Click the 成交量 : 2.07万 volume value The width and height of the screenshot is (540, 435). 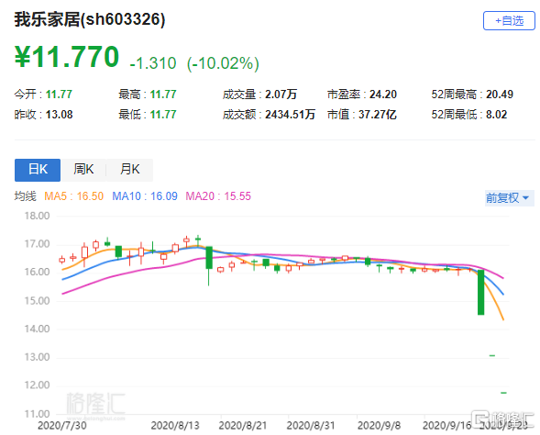pyautogui.click(x=259, y=95)
